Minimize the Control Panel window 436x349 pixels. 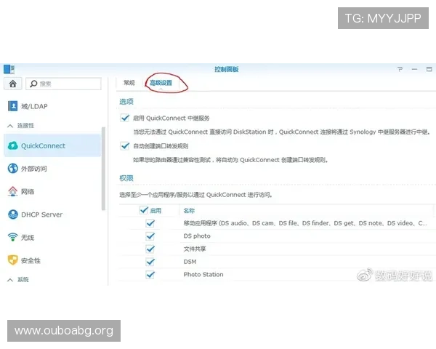(415, 69)
